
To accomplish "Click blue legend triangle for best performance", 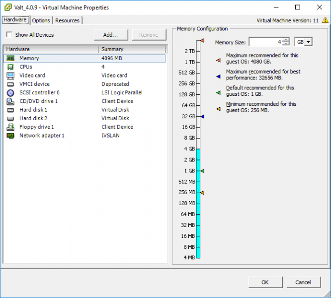I will point(218,76).
